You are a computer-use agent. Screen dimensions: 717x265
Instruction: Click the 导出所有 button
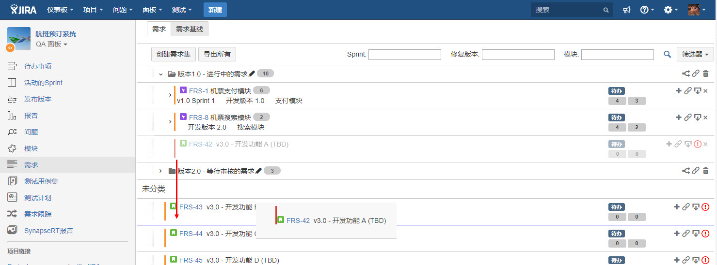coord(217,54)
